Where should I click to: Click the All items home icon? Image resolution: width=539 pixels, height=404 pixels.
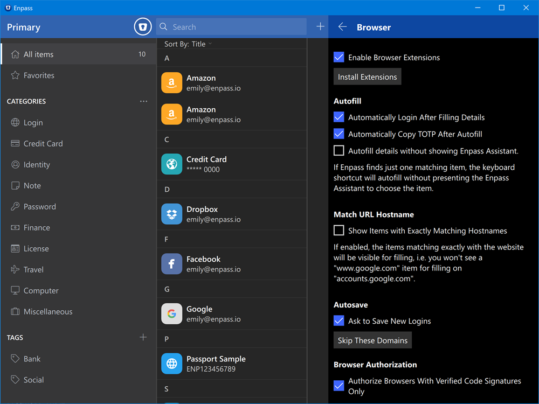[x=15, y=54]
